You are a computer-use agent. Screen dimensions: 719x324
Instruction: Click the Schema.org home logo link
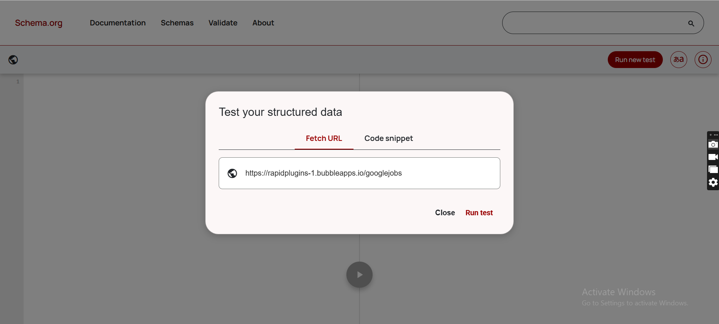(x=39, y=23)
